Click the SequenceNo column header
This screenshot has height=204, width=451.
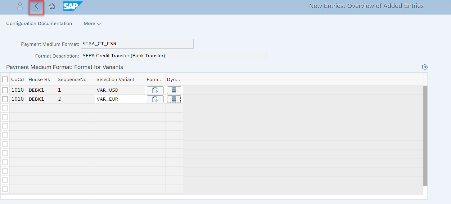click(75, 80)
